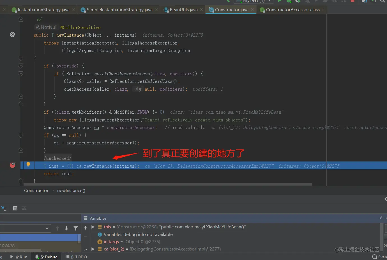Click the frames filter funnel icon
387x260 pixels.
point(76,228)
